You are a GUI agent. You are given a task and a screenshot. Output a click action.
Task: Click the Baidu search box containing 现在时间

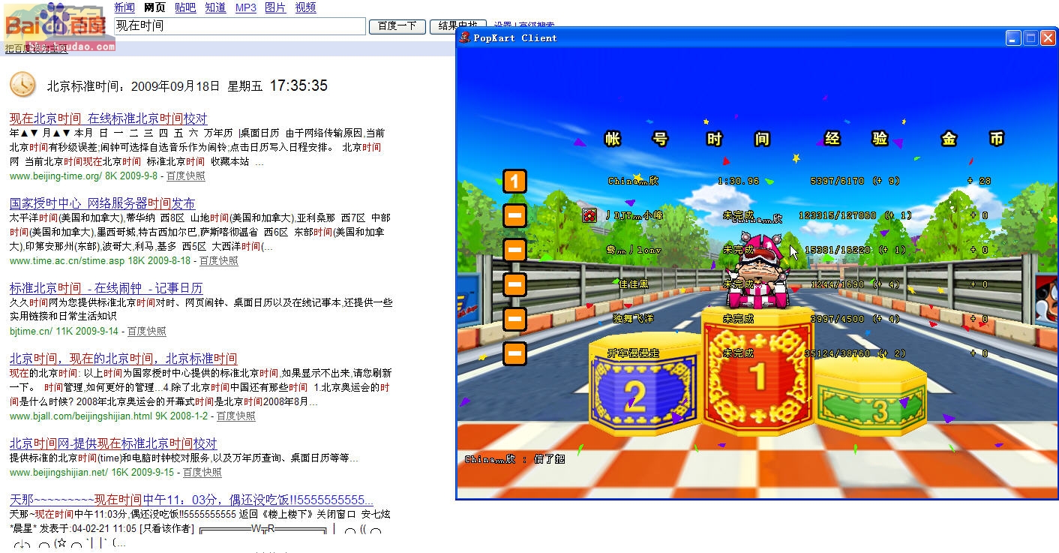[x=240, y=26]
